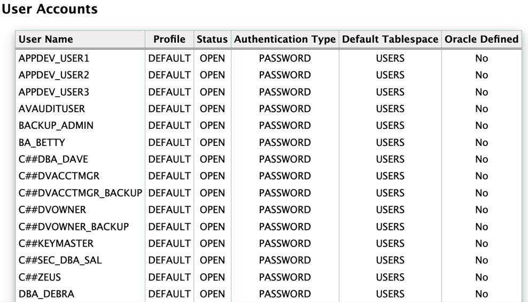Click the APPDEV_USER3 user name
The width and height of the screenshot is (528, 302).
(54, 92)
